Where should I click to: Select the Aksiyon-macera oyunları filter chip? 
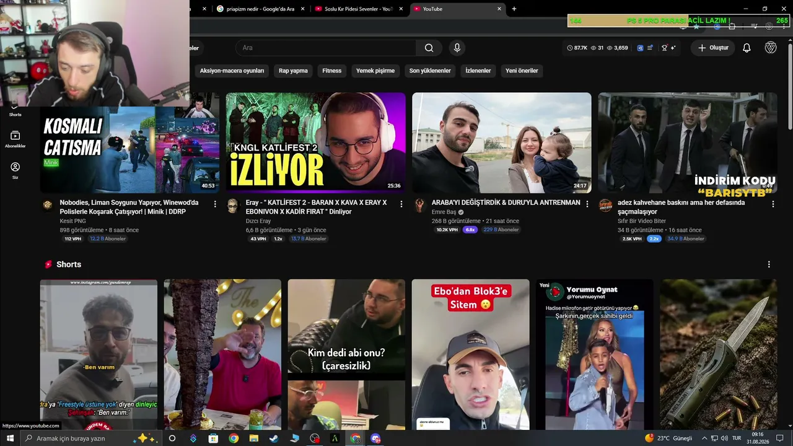click(232, 71)
